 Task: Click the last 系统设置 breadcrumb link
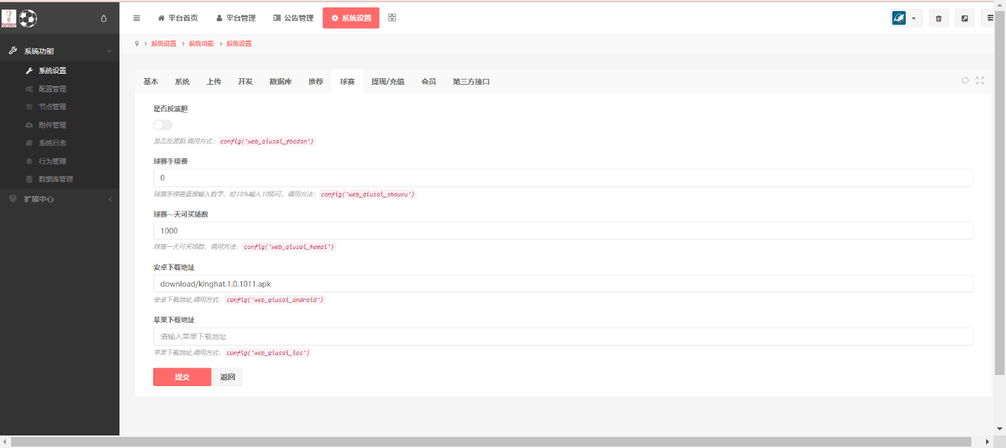239,43
